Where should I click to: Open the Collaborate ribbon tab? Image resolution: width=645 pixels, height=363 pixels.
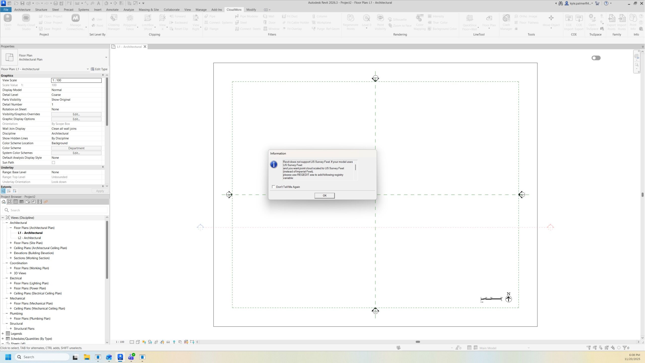tap(171, 10)
